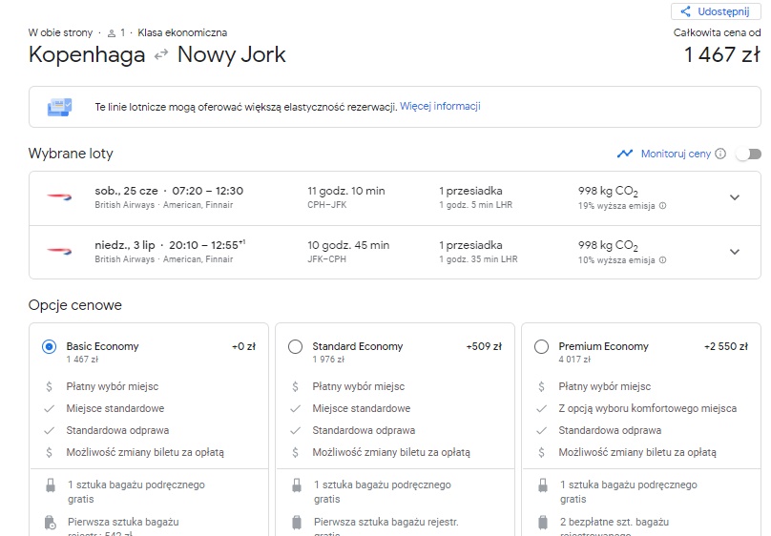The height and width of the screenshot is (536, 771).
Task: Click dollar icon by Basic Economy ticket change
Action: coord(50,452)
